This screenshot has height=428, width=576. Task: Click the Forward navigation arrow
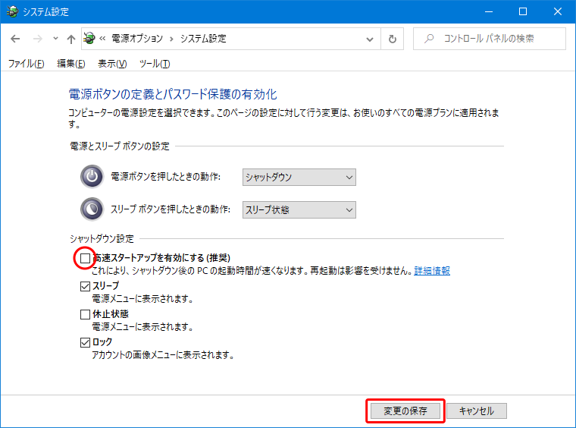pyautogui.click(x=36, y=39)
